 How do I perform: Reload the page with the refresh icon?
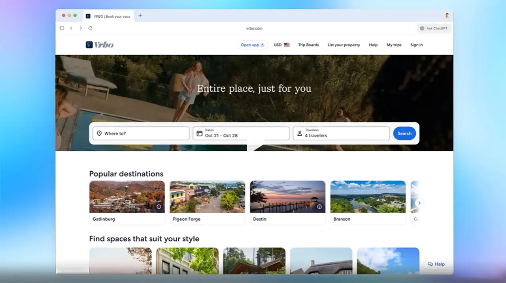click(90, 28)
